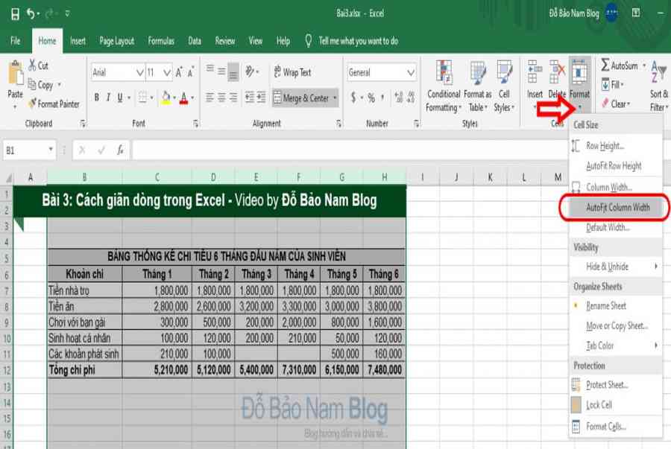
Task: Choose Column Width... menu item
Action: tap(617, 187)
